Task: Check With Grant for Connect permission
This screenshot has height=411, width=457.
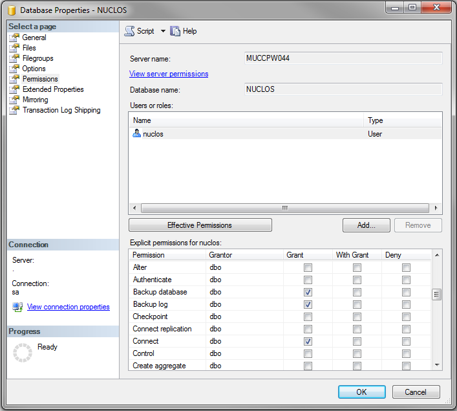Action: [357, 342]
